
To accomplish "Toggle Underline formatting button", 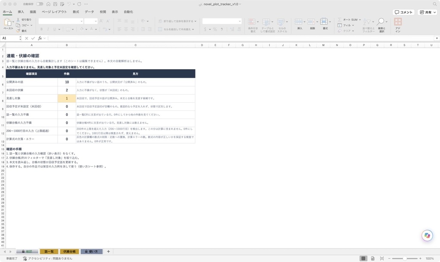I will (55, 29).
